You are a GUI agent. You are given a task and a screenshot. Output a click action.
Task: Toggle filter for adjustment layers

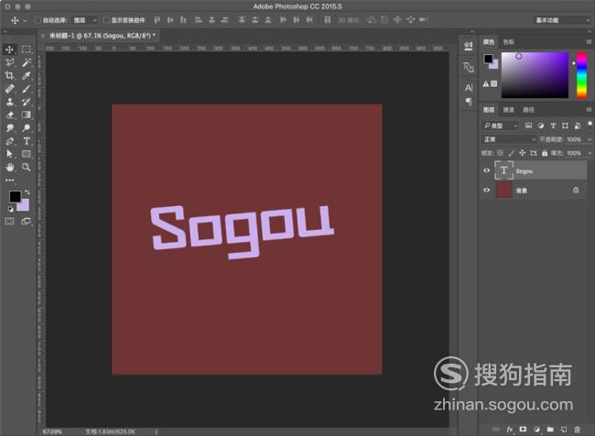coord(541,125)
